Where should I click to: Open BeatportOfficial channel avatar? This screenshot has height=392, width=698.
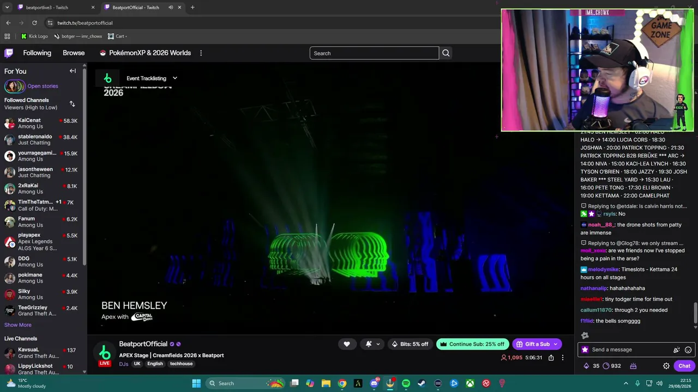105,354
